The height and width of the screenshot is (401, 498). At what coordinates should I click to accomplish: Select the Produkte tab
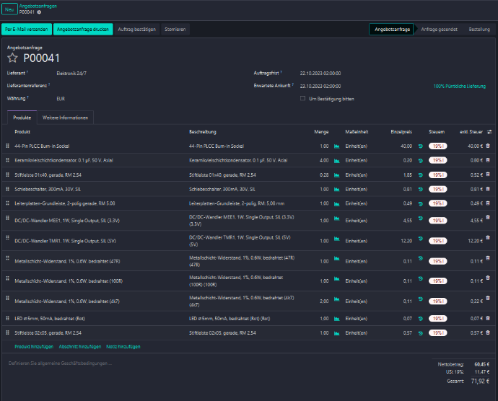tap(22, 117)
